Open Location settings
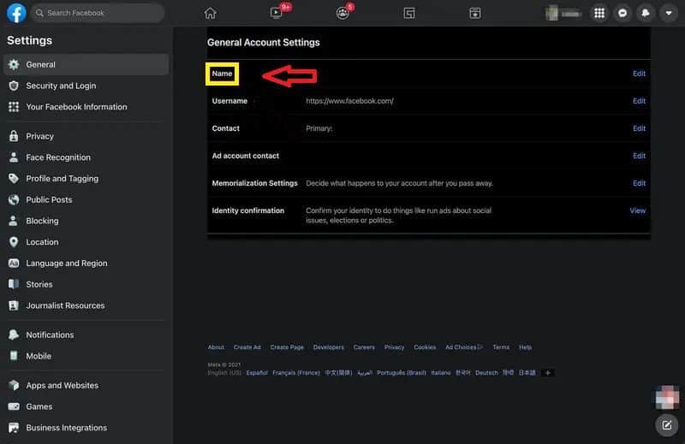 (86, 242)
